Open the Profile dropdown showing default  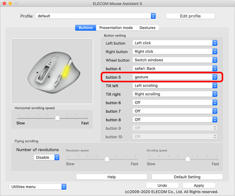(x=96, y=16)
